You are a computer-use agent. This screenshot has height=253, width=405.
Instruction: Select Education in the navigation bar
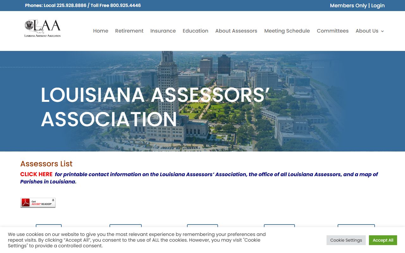pos(196,31)
